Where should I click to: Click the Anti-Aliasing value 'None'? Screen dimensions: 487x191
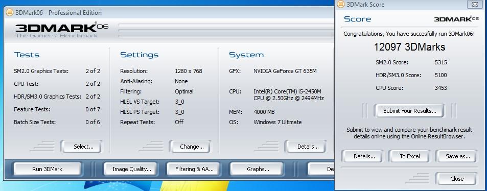(x=181, y=81)
